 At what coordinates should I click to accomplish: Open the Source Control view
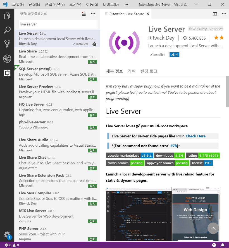pos(7,44)
